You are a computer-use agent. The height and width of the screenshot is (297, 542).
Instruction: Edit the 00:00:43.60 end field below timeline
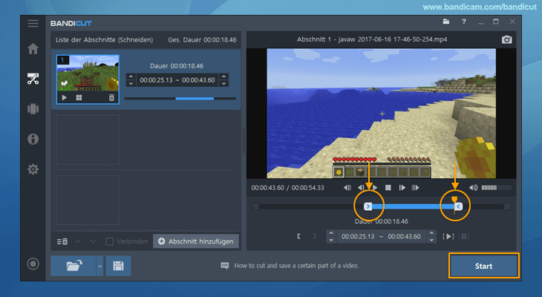click(x=404, y=237)
